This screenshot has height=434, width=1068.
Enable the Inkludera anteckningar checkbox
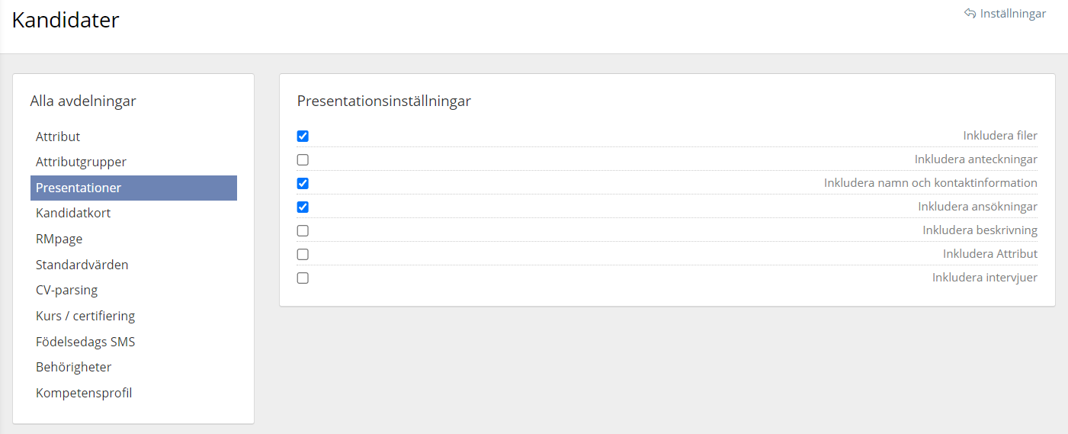coord(303,160)
